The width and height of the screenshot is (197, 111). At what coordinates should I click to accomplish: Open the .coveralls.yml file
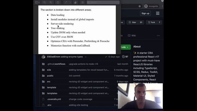pyautogui.click(x=54, y=99)
